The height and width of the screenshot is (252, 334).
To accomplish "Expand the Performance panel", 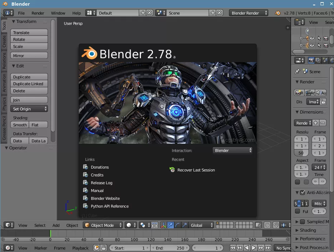I will (x=297, y=239).
